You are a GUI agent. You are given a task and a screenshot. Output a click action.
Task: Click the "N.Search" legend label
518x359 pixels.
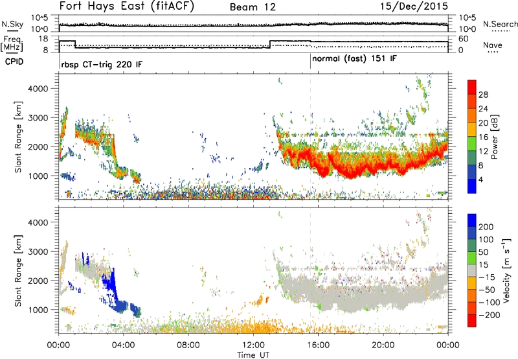500,24
